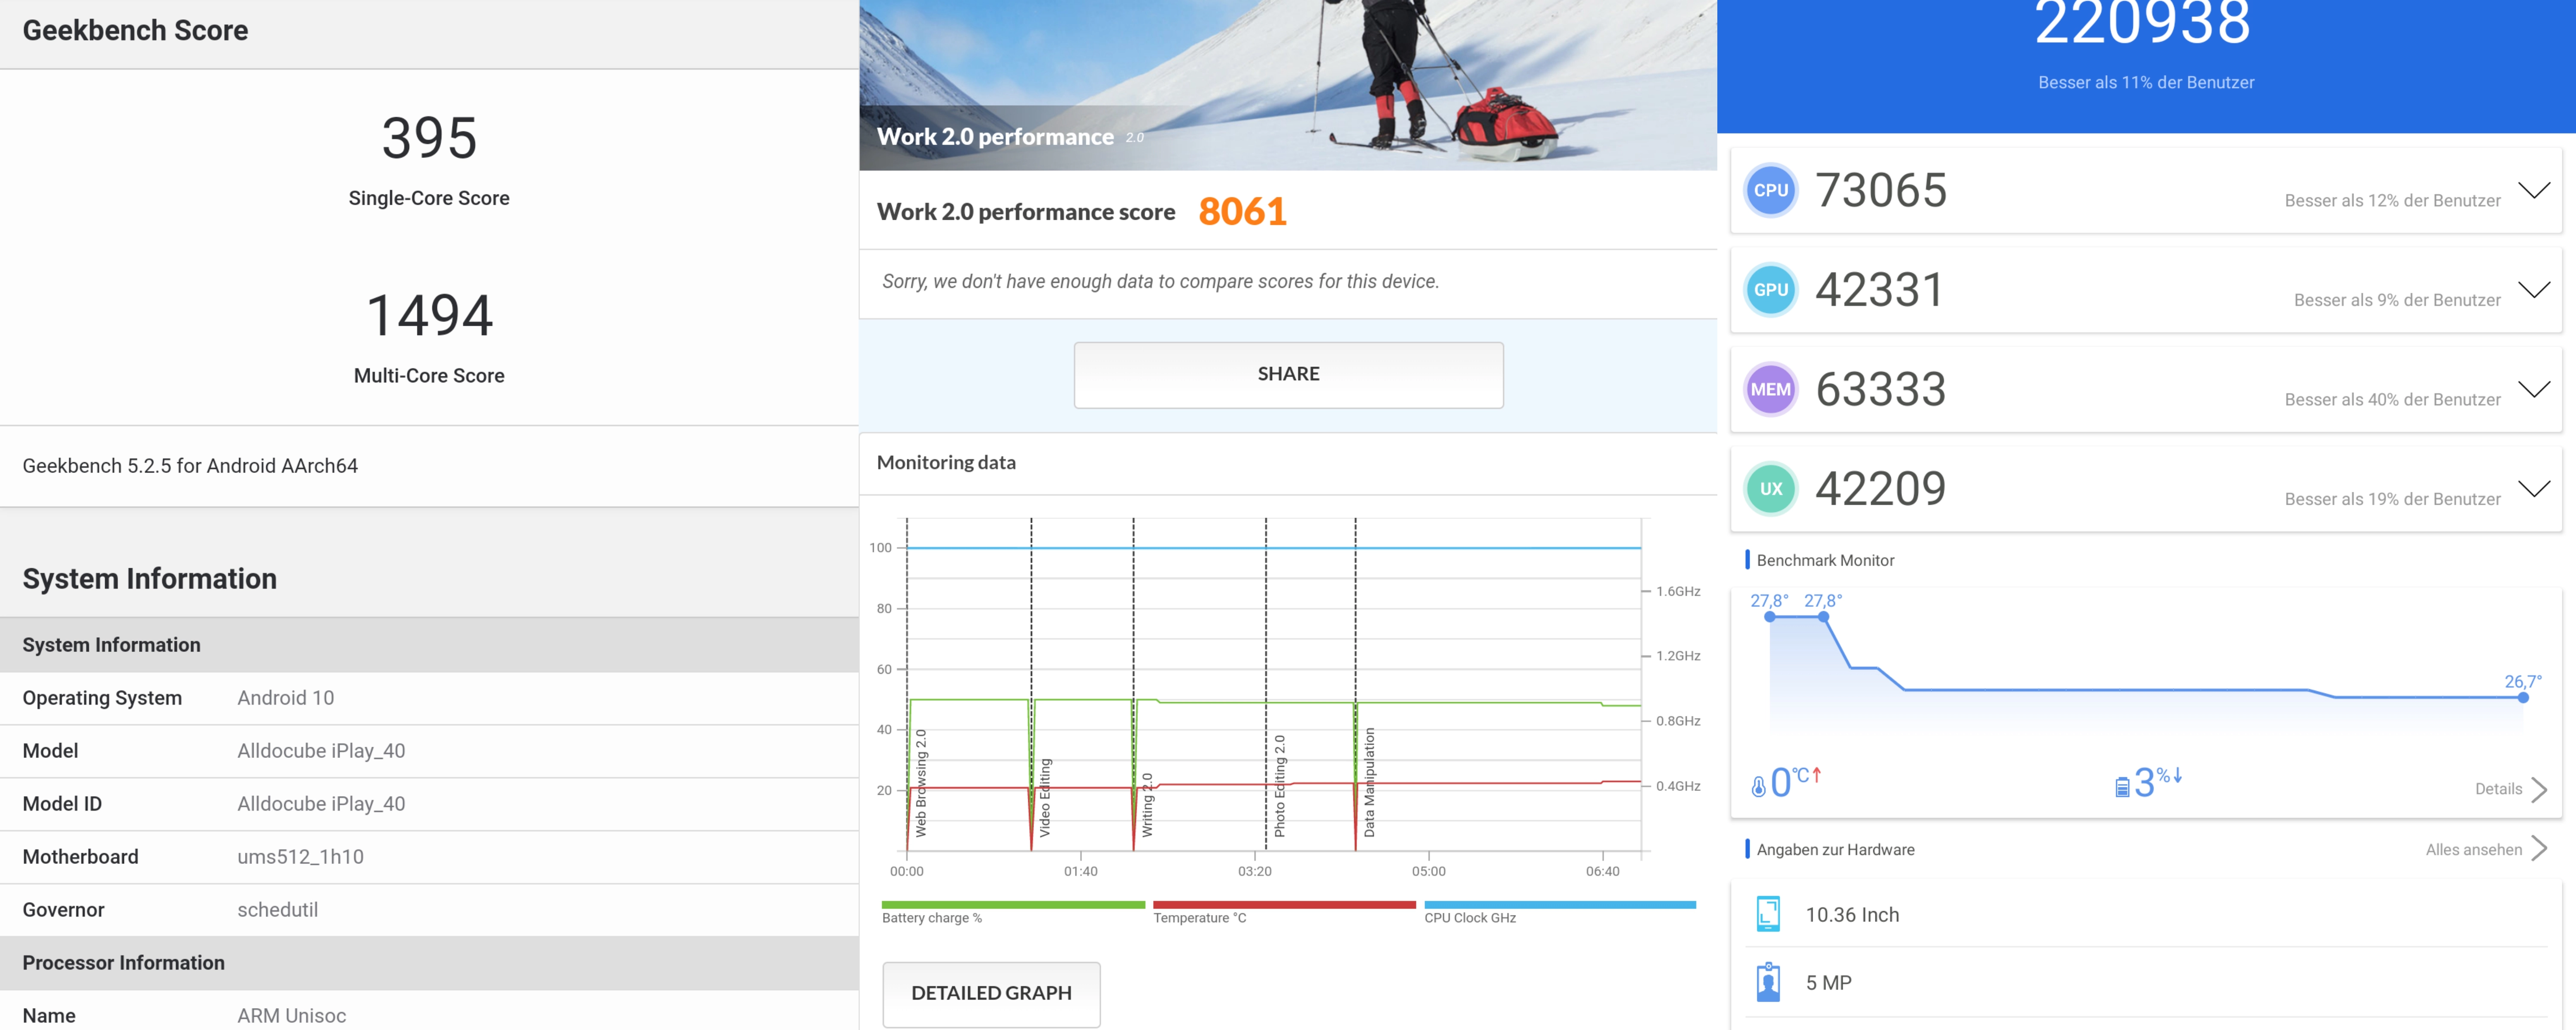Click the Motherboard ums512_1h10 value
The height and width of the screenshot is (1030, 2576).
click(x=300, y=857)
